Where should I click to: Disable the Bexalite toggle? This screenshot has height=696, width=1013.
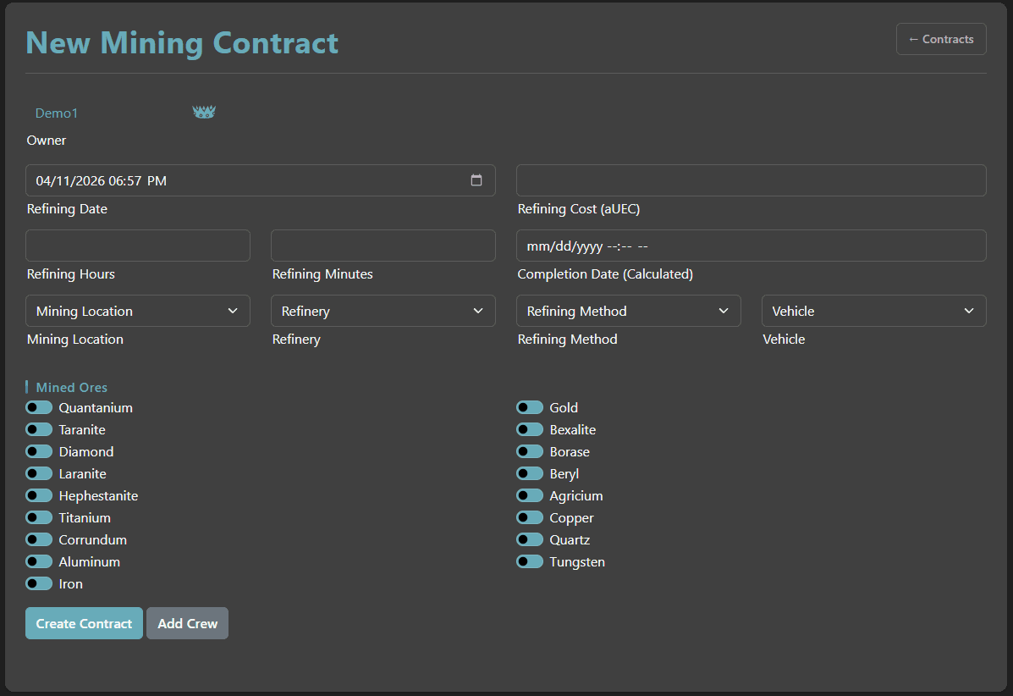pos(530,429)
